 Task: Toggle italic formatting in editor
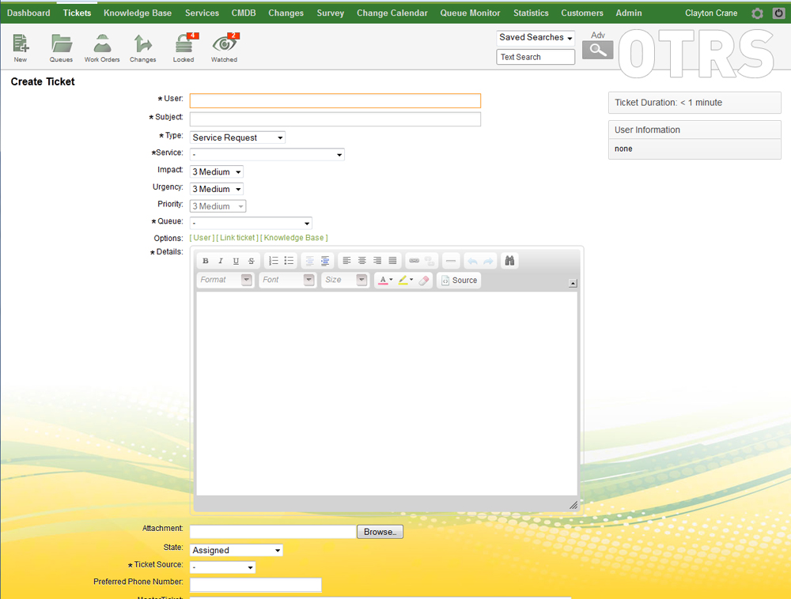tap(221, 261)
